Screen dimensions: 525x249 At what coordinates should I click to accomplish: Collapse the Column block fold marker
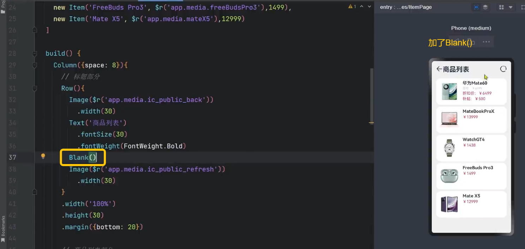35,65
